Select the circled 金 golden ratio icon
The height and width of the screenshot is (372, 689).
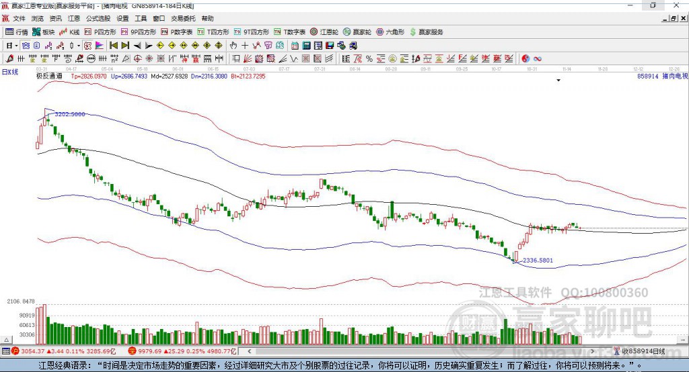[392, 58]
